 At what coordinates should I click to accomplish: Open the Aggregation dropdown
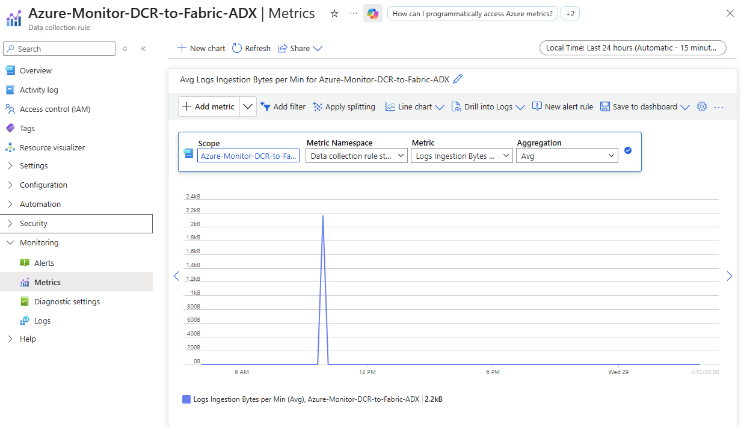[x=567, y=156]
